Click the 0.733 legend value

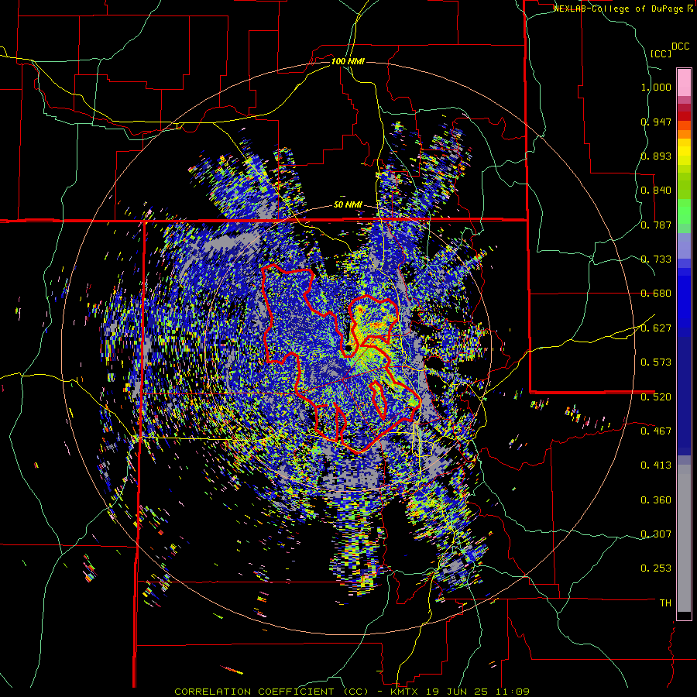point(656,259)
